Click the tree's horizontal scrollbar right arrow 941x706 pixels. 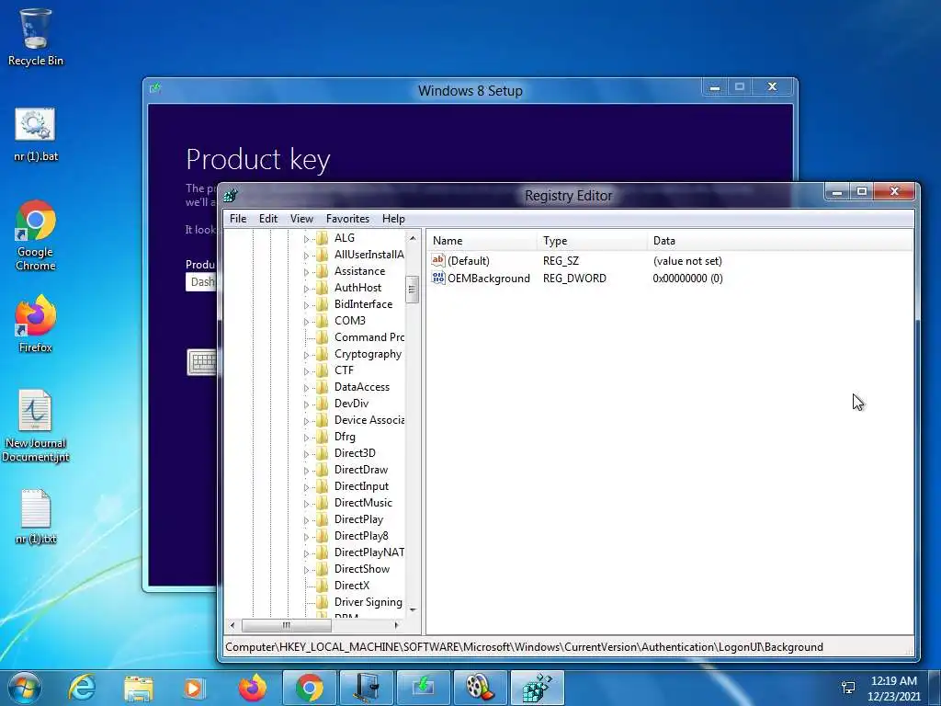(396, 625)
